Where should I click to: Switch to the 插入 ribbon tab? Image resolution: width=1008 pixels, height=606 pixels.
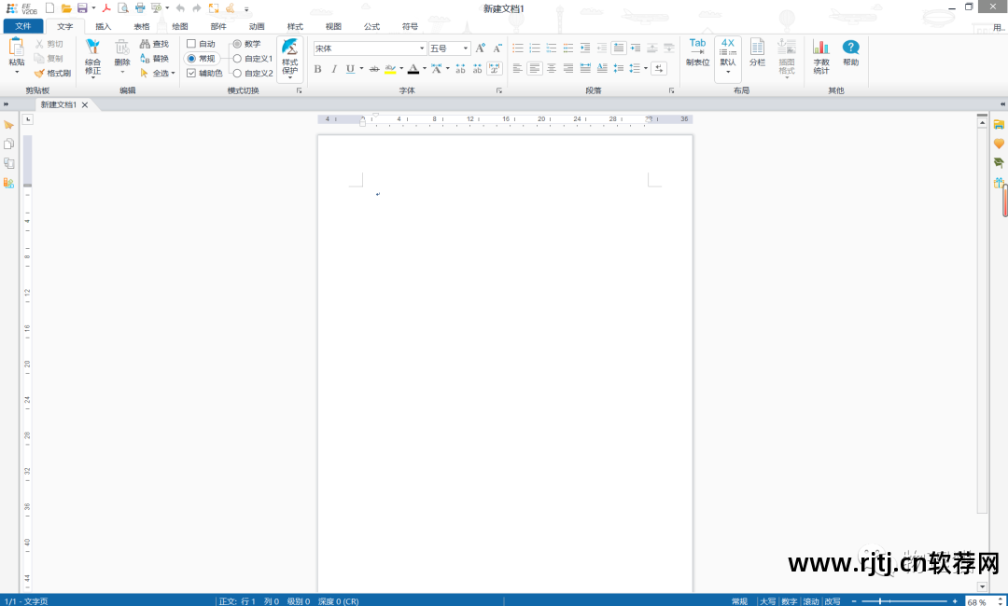coord(103,27)
